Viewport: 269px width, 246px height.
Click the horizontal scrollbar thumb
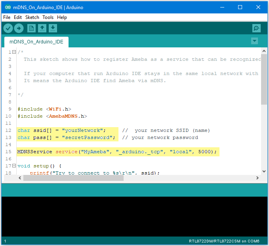click(x=73, y=178)
